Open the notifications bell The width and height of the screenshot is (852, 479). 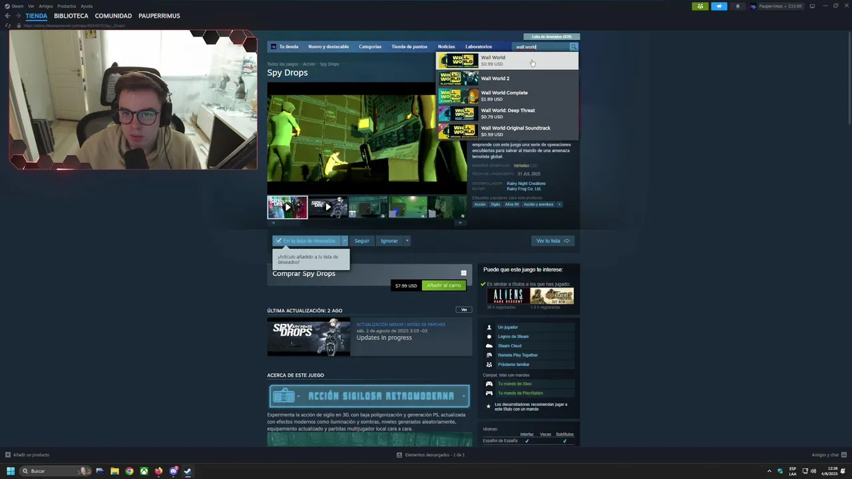[x=738, y=6]
